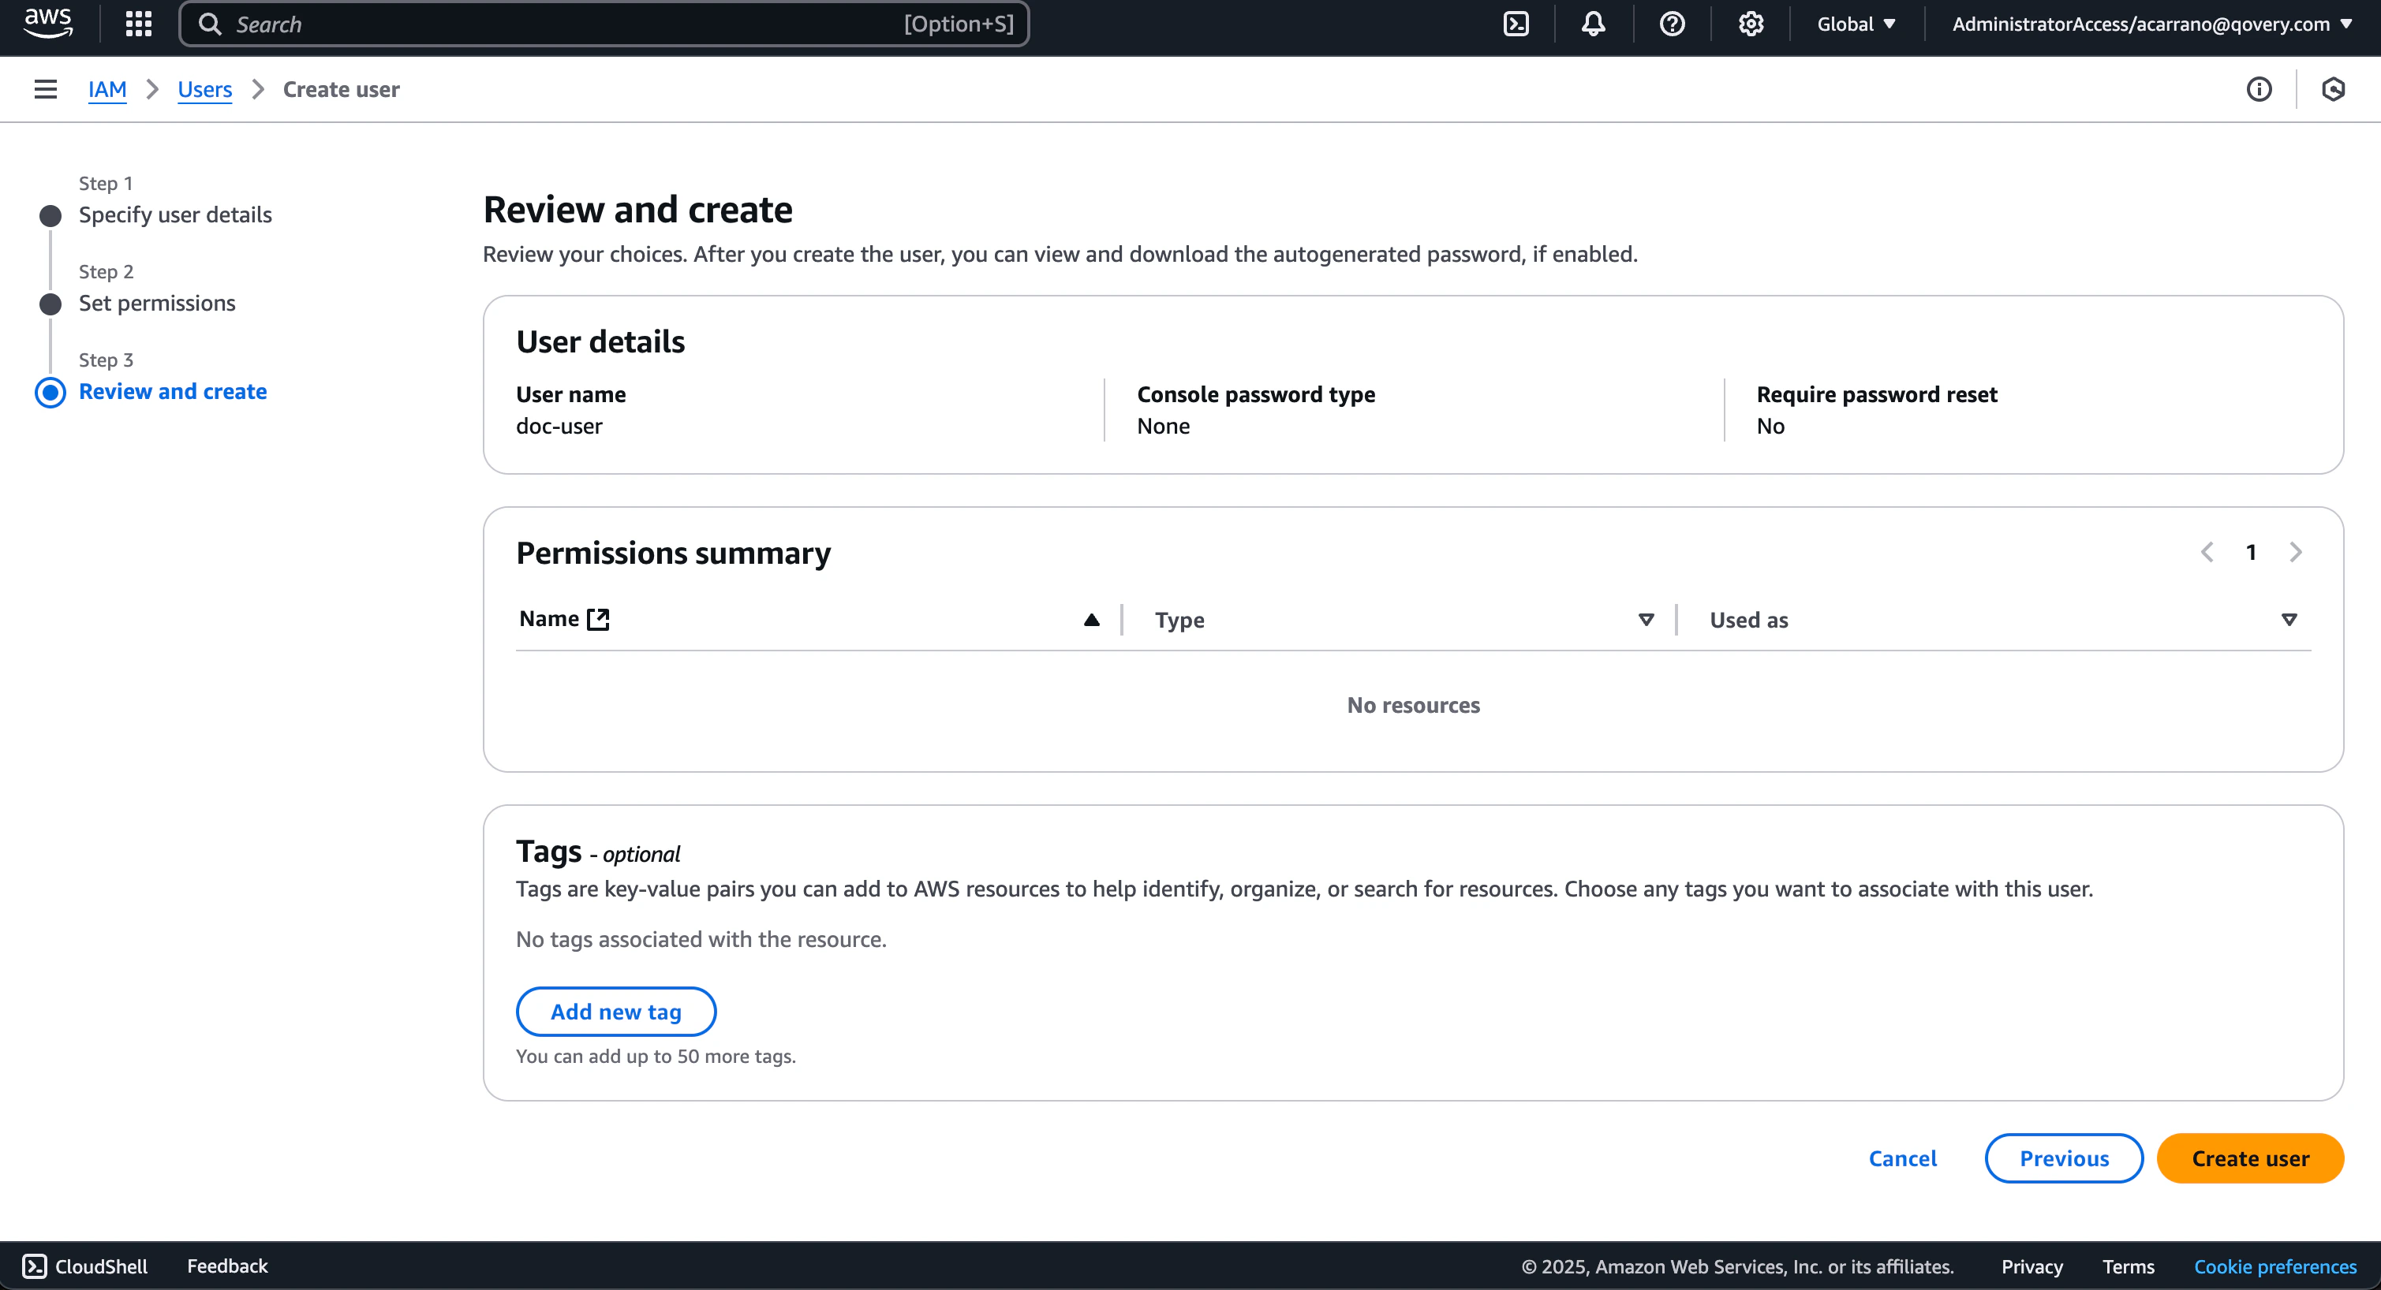Open the Amazon Q assistant icon
This screenshot has height=1290, width=2381.
point(2334,89)
